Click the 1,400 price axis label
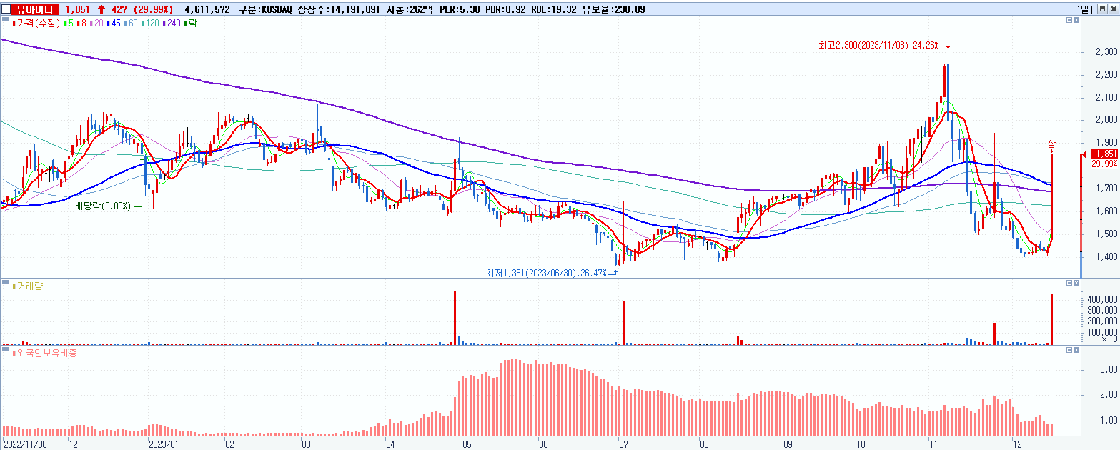Screen dimensions: 1120x450 coord(1106,256)
